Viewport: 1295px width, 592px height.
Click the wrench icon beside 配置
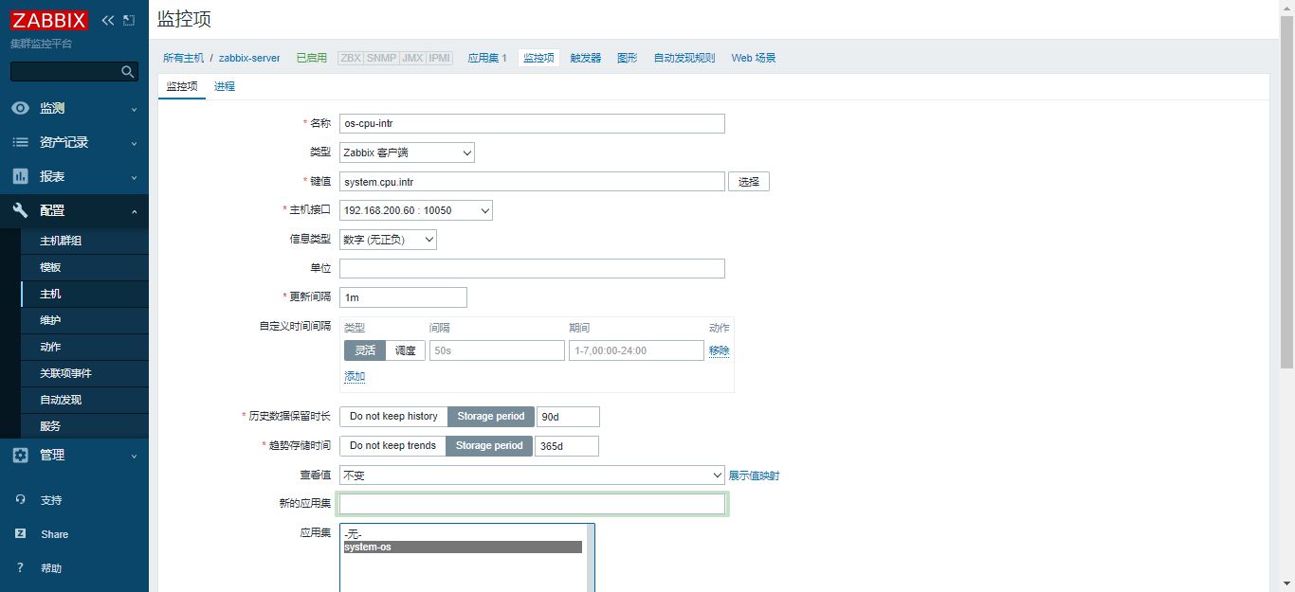tap(20, 210)
